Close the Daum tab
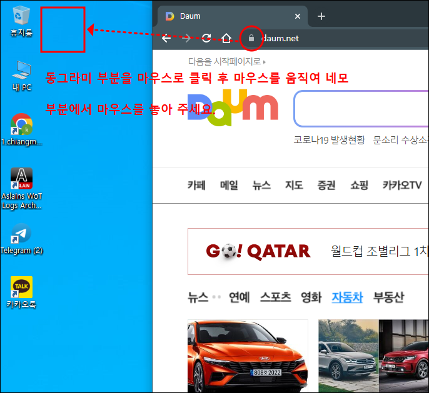 click(298, 16)
